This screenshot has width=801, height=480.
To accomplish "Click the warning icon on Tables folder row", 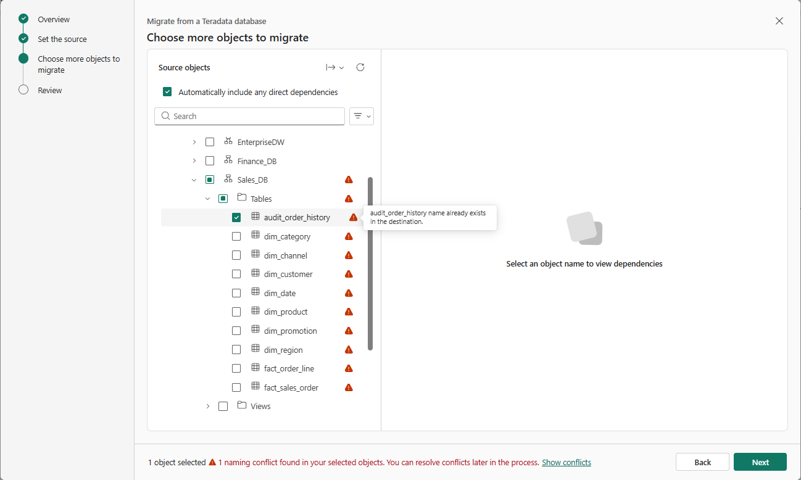I will click(x=349, y=199).
